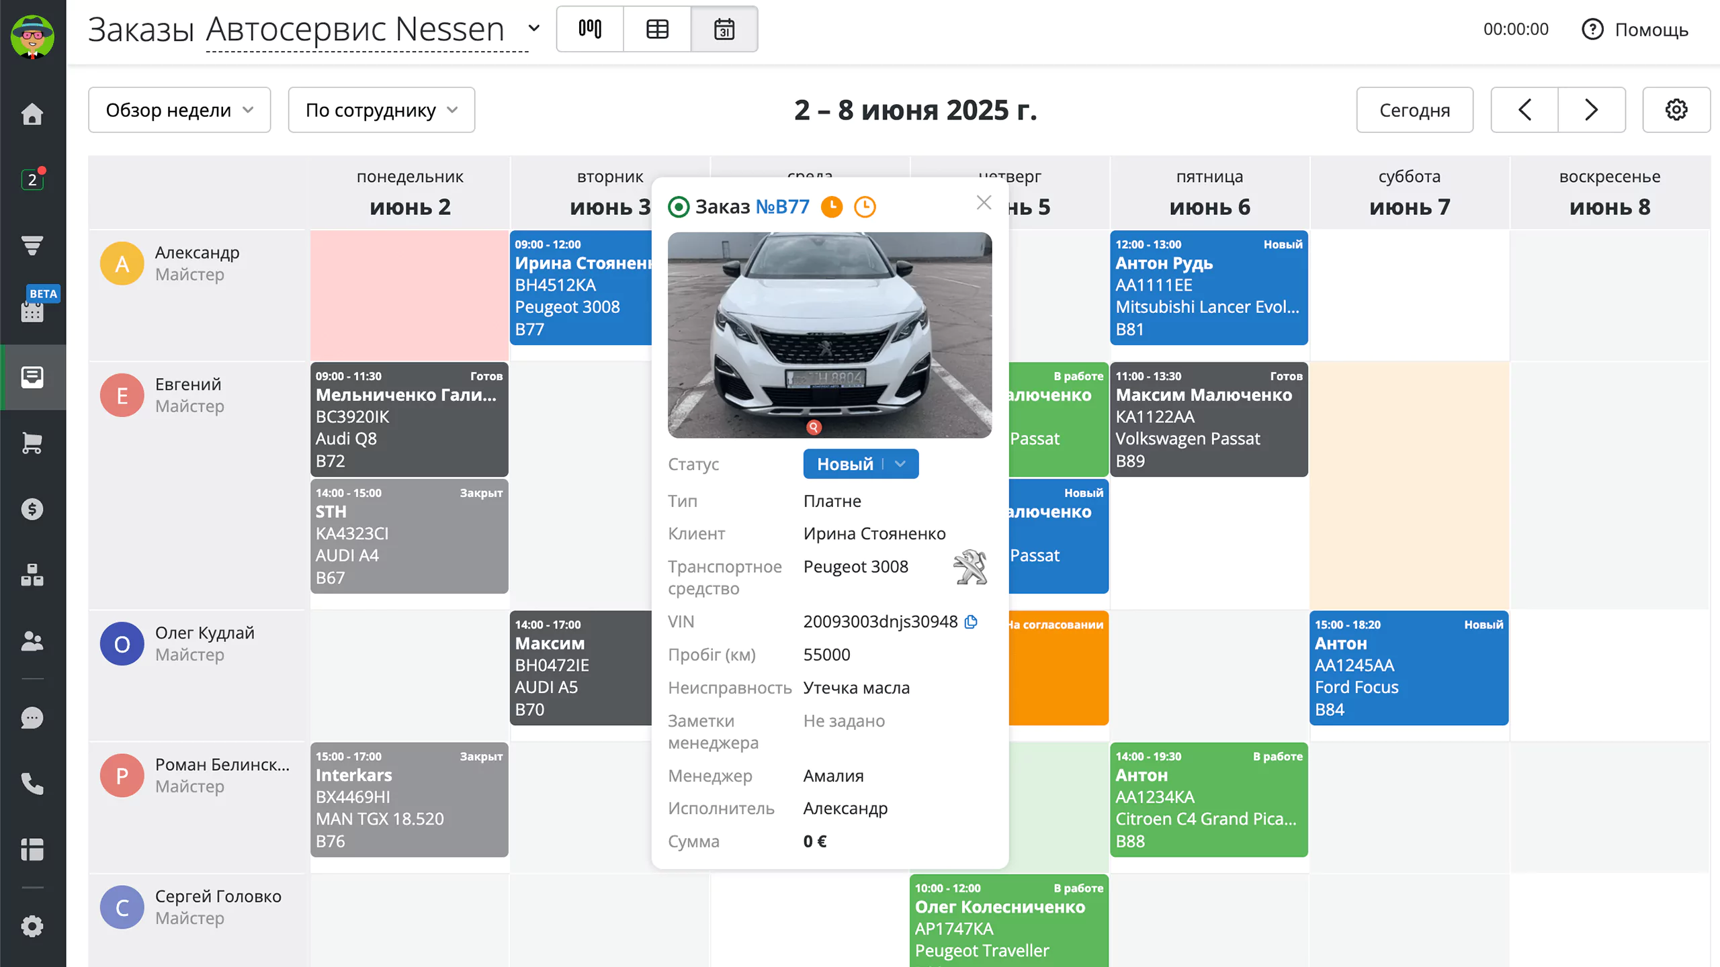Screen dimensions: 1720x967
Task: Go to the next week
Action: (x=1592, y=109)
